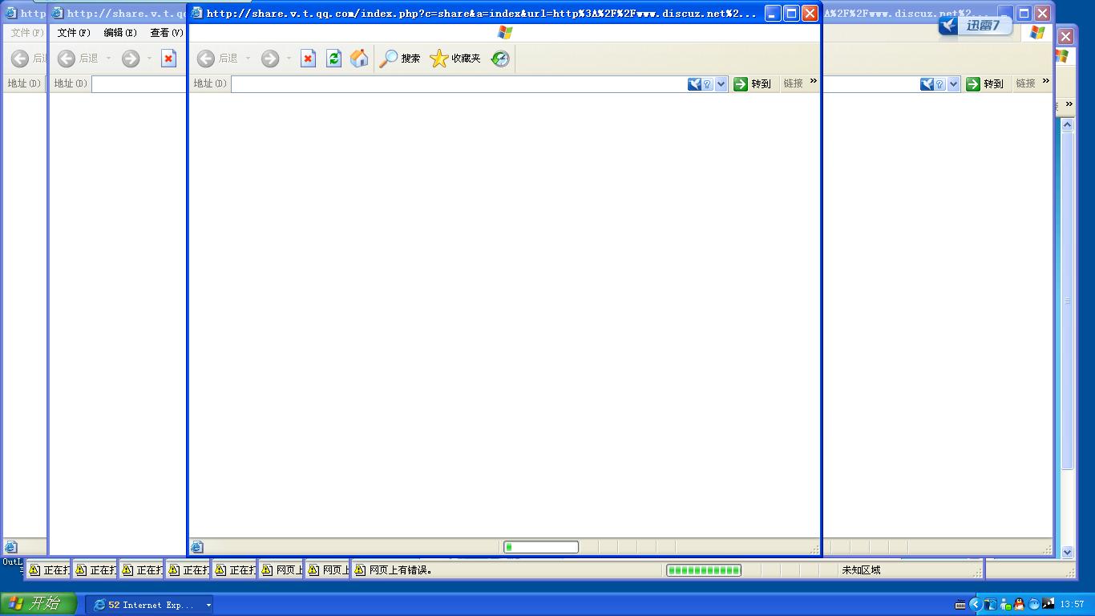
Task: Click the Stop icon in the second window
Action: coord(168,59)
